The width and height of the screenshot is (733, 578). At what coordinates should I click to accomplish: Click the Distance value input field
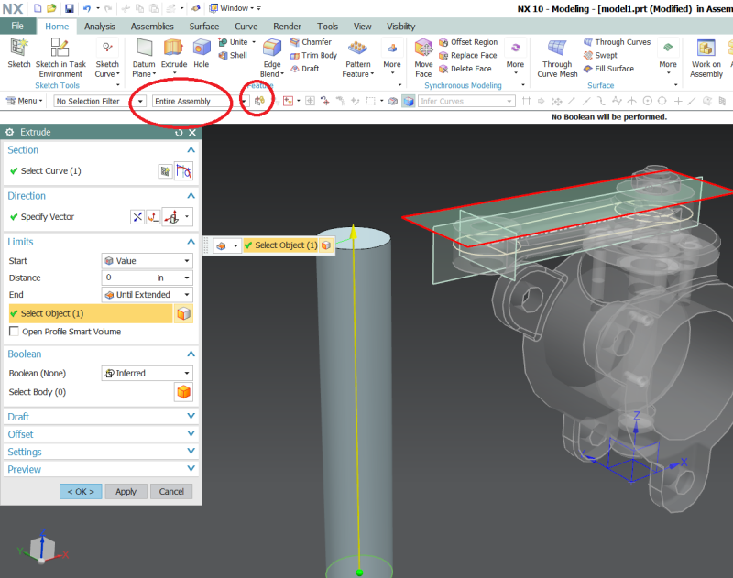[128, 278]
